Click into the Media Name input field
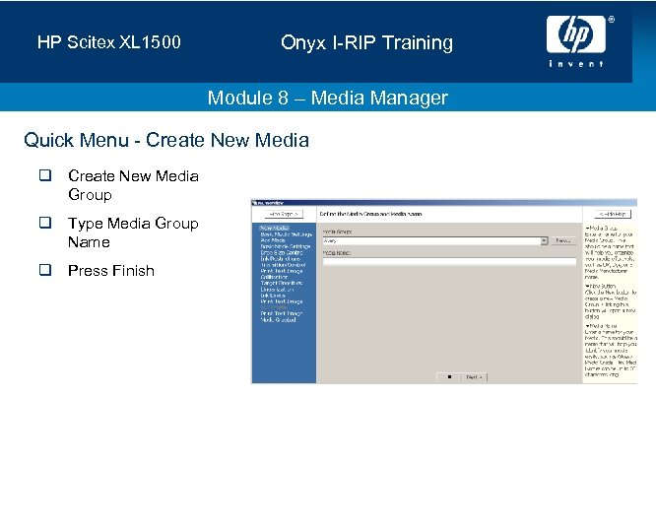The height and width of the screenshot is (531, 656). pos(449,262)
